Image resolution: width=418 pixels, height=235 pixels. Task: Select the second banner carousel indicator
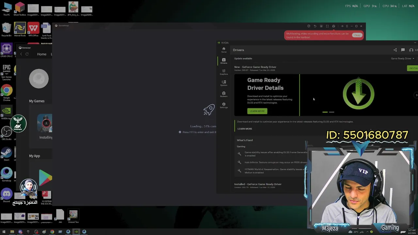tap(331, 112)
